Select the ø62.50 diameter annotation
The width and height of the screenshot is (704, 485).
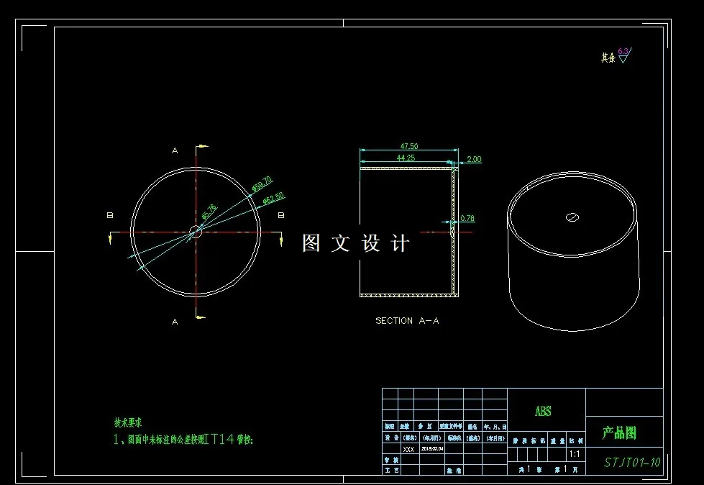[273, 198]
